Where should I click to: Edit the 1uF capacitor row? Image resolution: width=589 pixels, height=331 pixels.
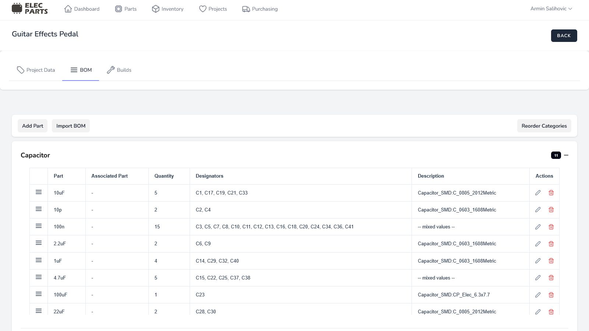point(538,261)
